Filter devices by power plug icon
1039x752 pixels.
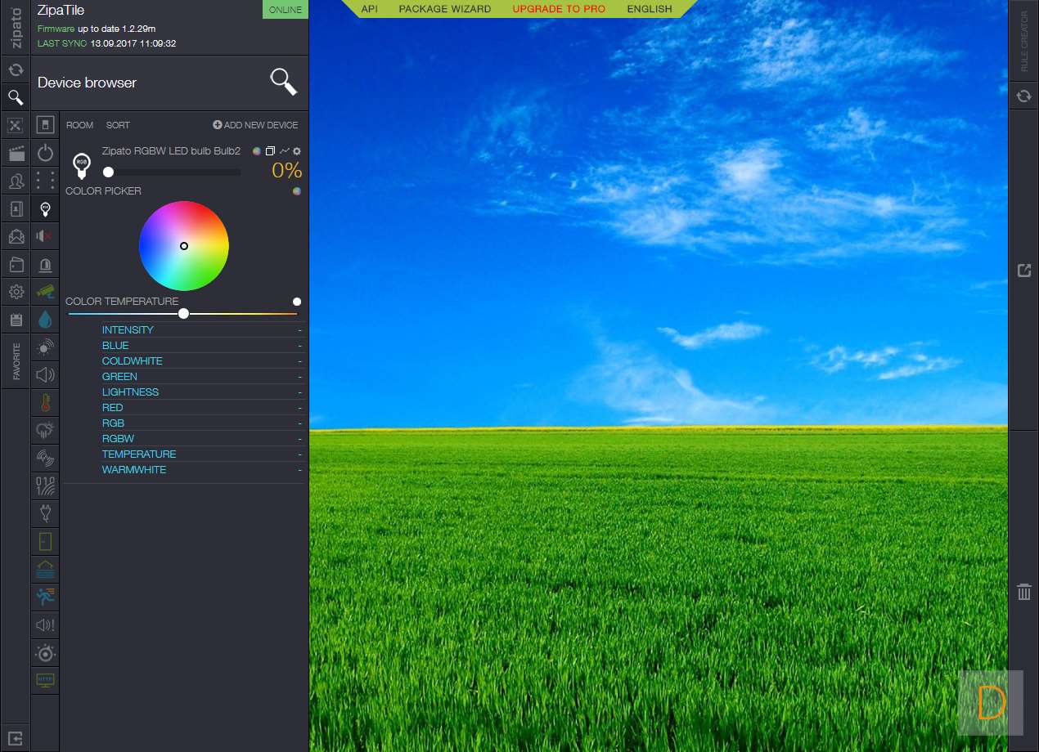pyautogui.click(x=45, y=514)
